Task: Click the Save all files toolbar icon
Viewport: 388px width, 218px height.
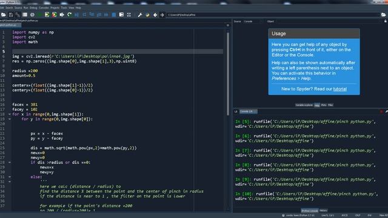Action: click(18, 15)
